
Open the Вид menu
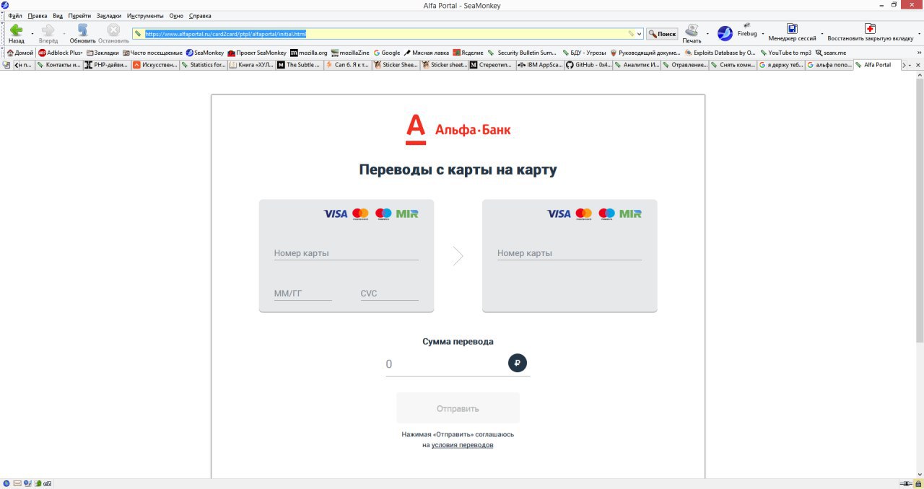point(58,15)
